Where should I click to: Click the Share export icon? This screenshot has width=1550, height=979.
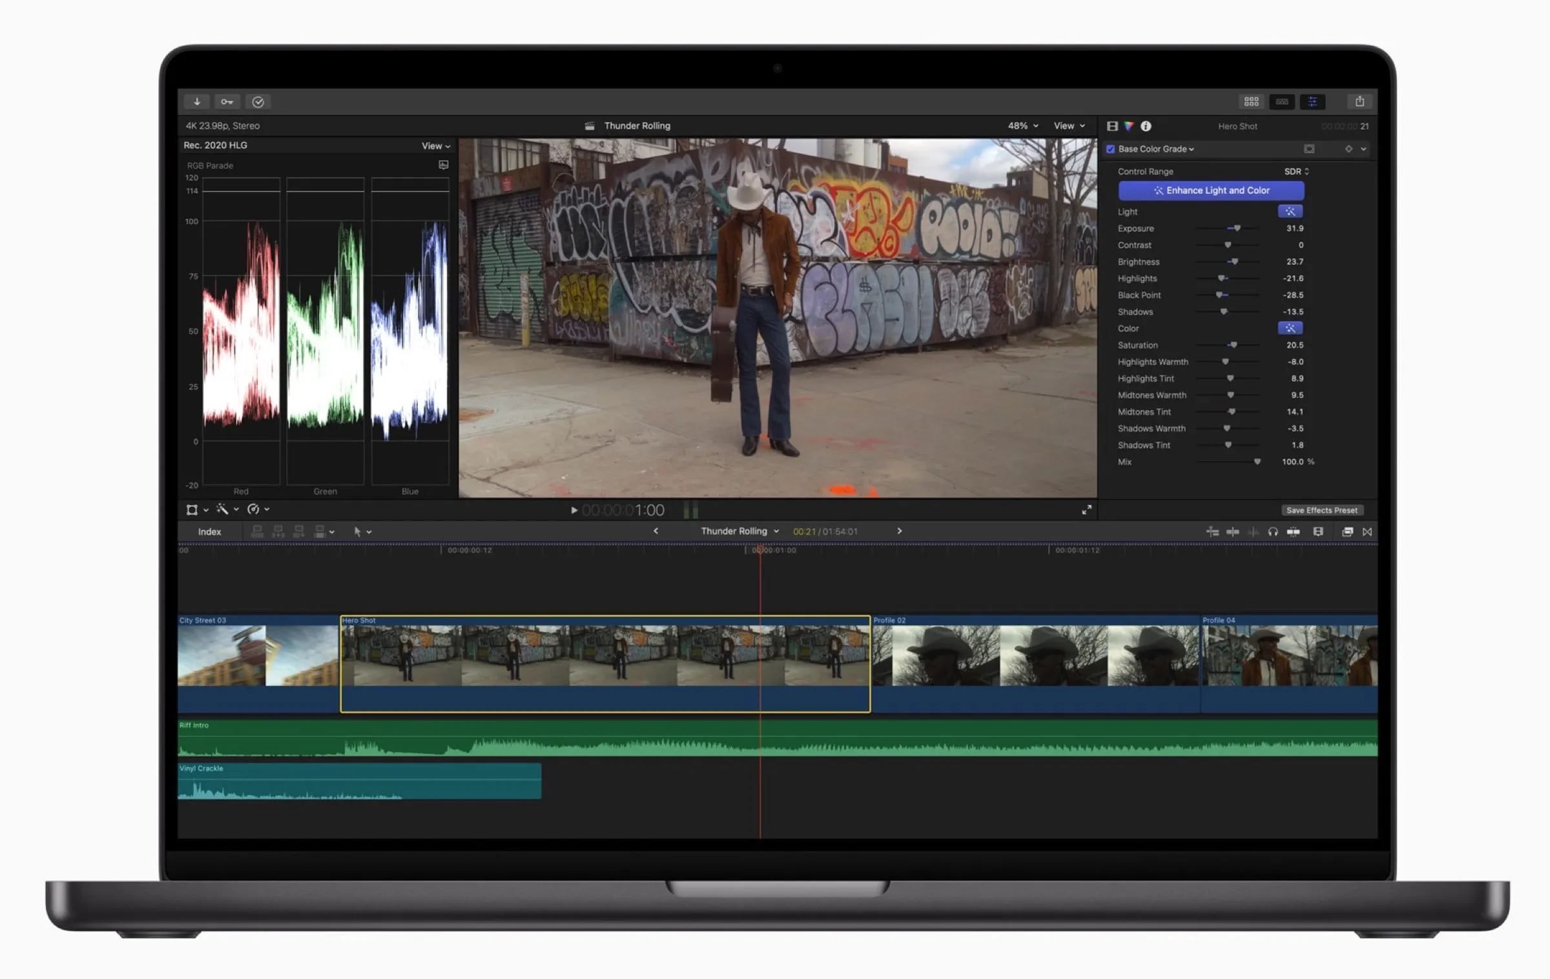coord(1359,101)
